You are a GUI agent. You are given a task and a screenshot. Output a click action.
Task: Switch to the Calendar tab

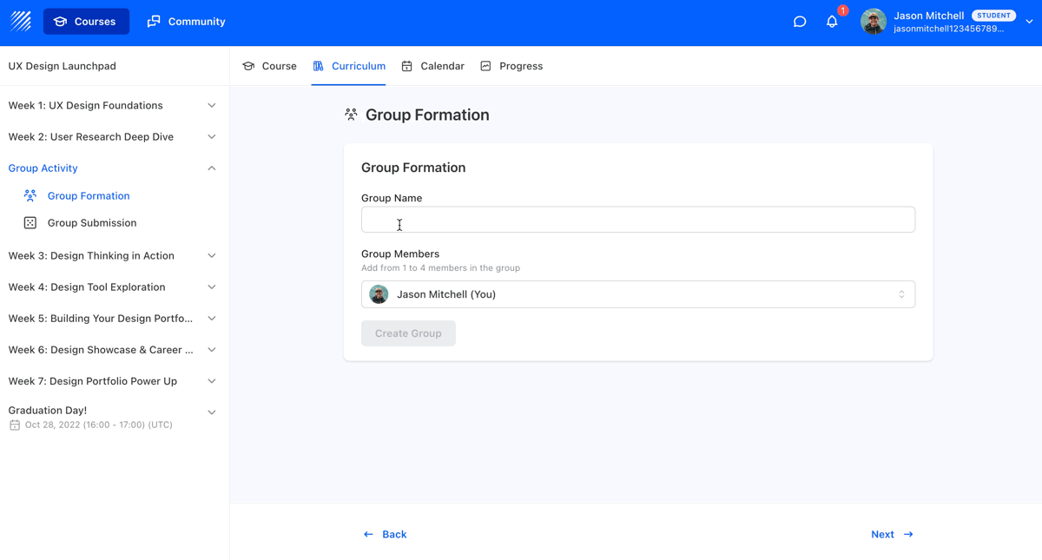pyautogui.click(x=432, y=66)
